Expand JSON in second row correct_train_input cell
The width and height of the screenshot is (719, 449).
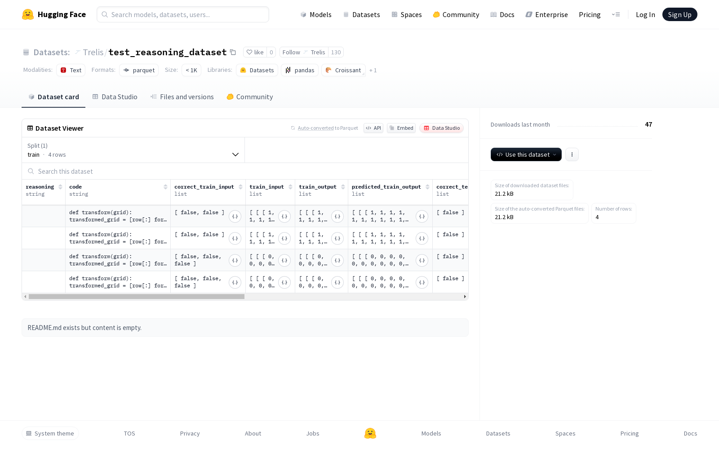click(x=235, y=238)
